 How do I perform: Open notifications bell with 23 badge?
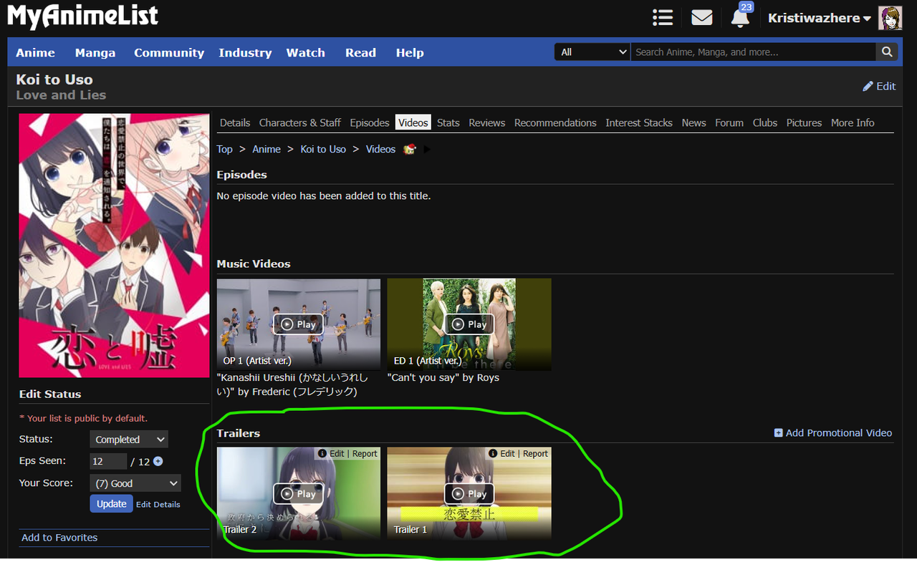tap(741, 16)
